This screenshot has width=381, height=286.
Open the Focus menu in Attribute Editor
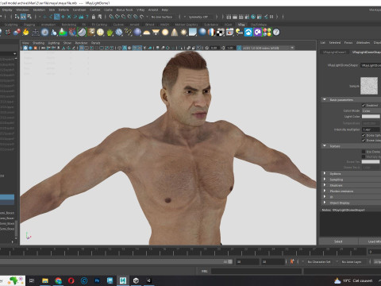pyautogui.click(x=348, y=42)
